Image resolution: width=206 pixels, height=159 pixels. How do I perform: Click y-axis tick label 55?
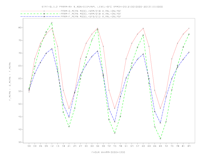(20, 91)
